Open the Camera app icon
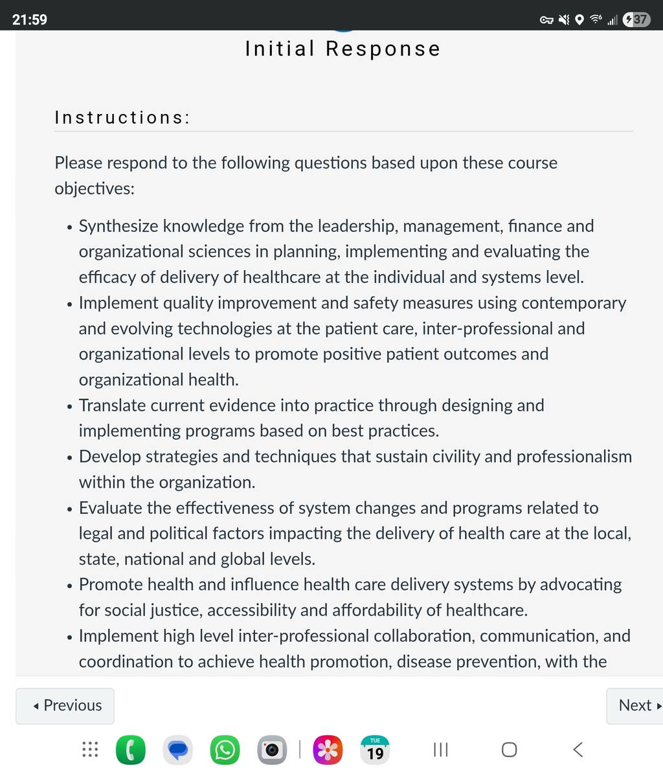The image size is (663, 772). click(272, 750)
